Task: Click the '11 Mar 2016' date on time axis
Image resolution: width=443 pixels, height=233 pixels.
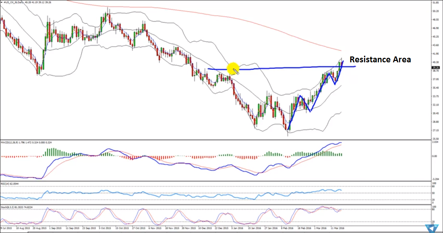Action: click(x=338, y=229)
